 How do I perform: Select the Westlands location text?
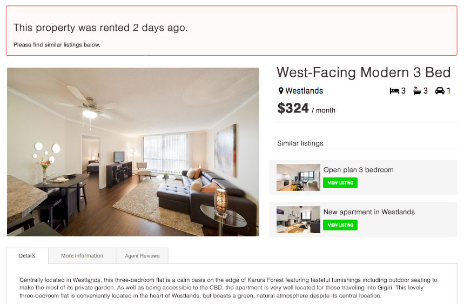tap(304, 91)
